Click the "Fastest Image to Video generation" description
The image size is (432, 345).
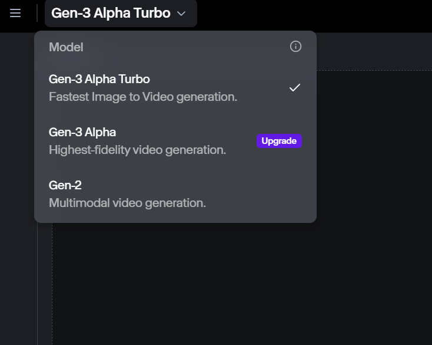coord(142,97)
